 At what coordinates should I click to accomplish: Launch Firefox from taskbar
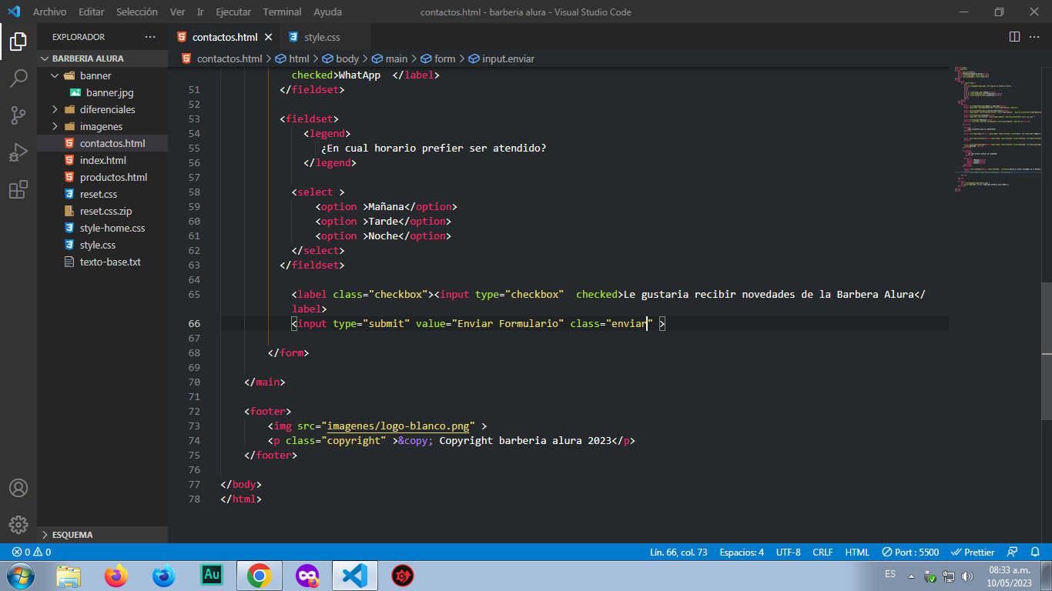[117, 576]
